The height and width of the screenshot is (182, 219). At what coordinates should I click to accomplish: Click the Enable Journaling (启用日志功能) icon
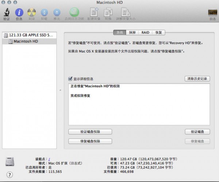point(74,12)
